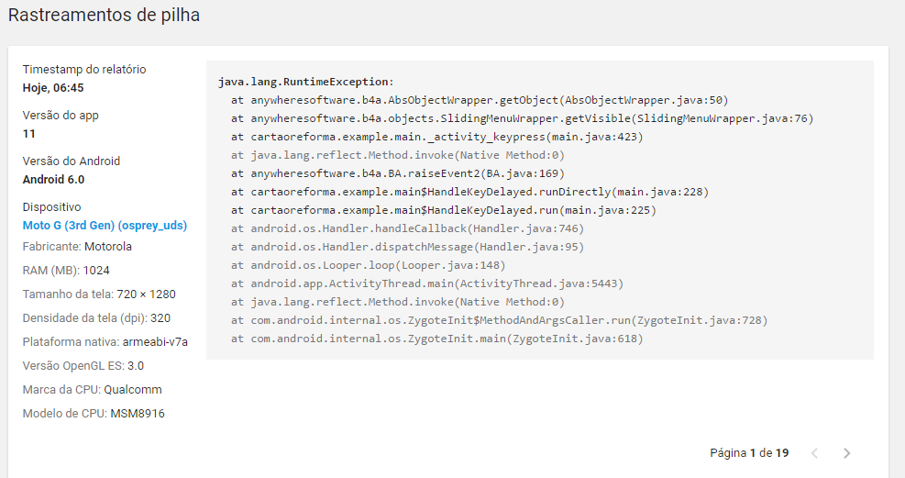
Task: Go to the previous page arrow
Action: (814, 453)
